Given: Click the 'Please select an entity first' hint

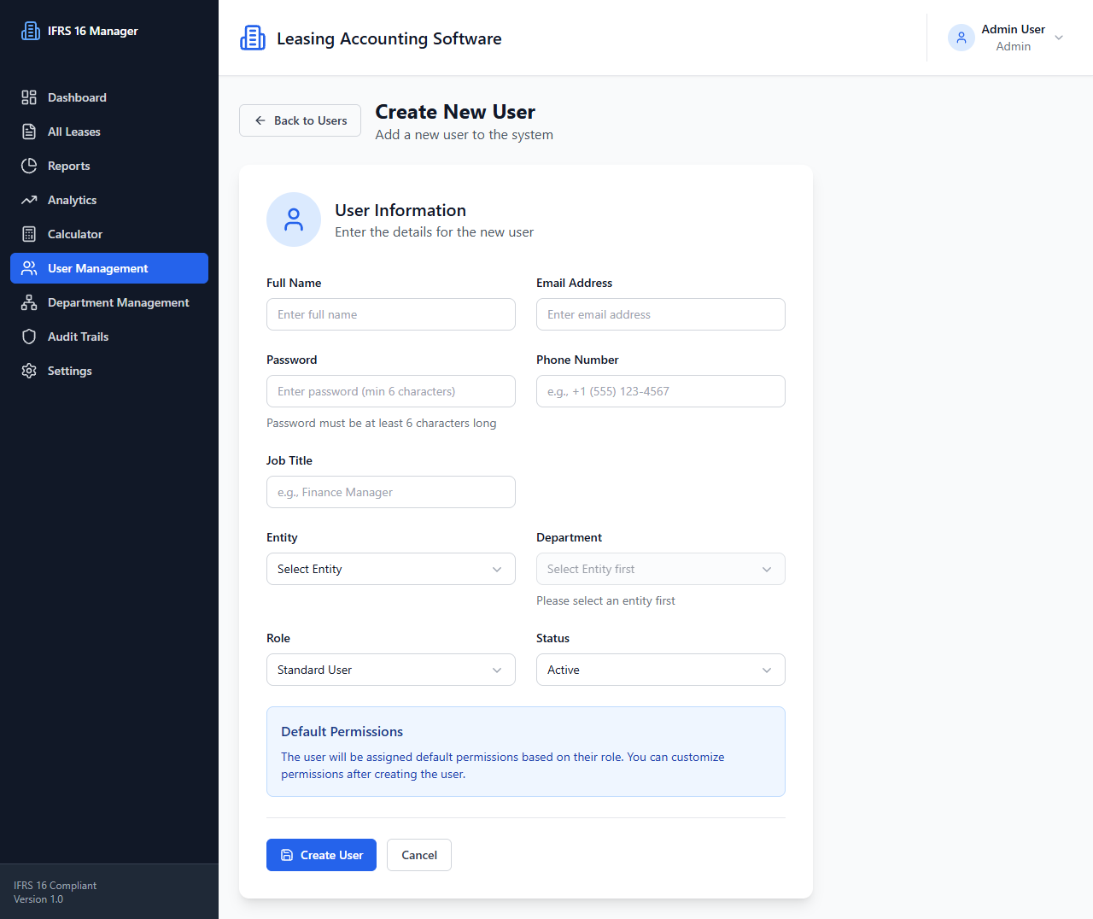Looking at the screenshot, I should point(605,600).
